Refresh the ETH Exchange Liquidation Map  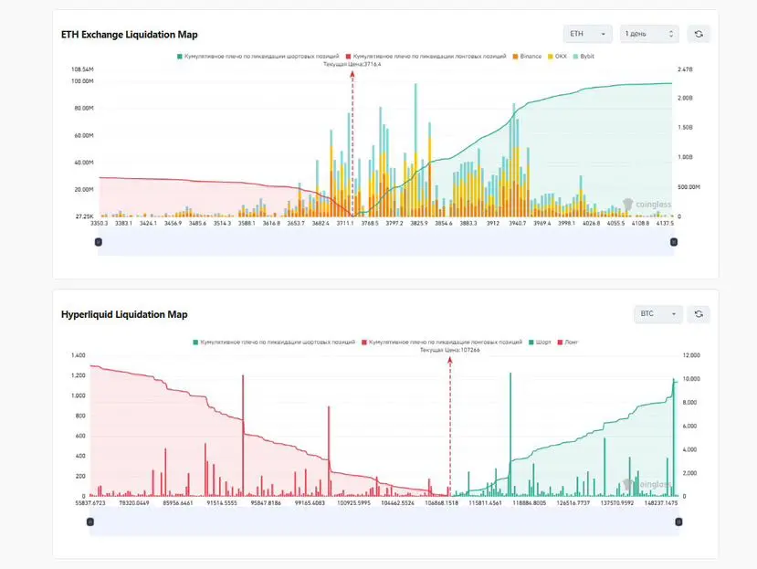[698, 34]
